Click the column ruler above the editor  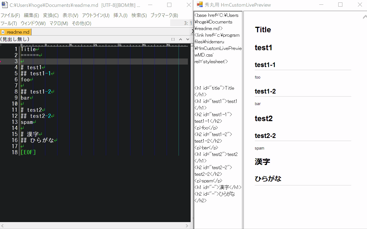click(x=104, y=45)
